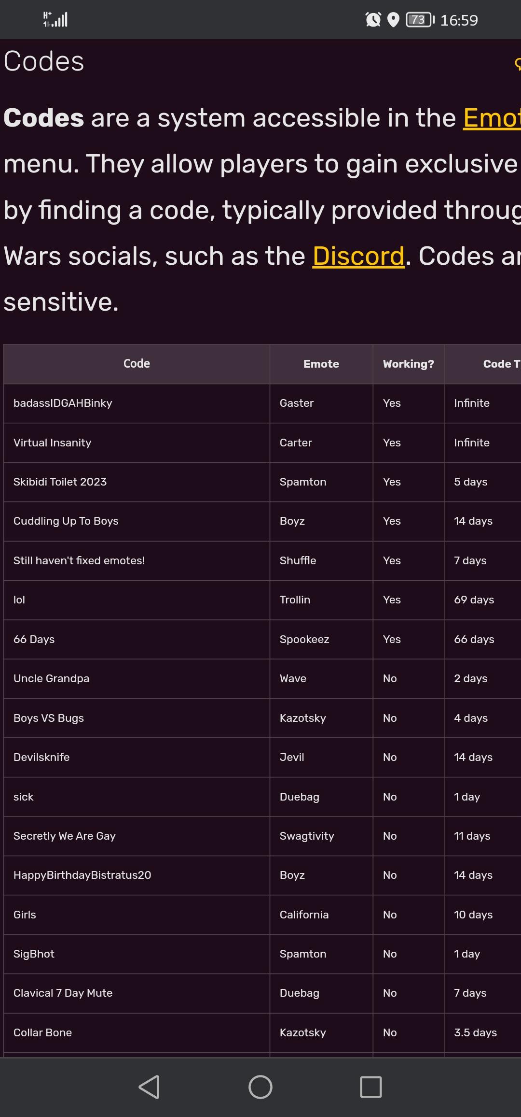
Task: Tap the Android back navigation button
Action: tap(149, 1087)
